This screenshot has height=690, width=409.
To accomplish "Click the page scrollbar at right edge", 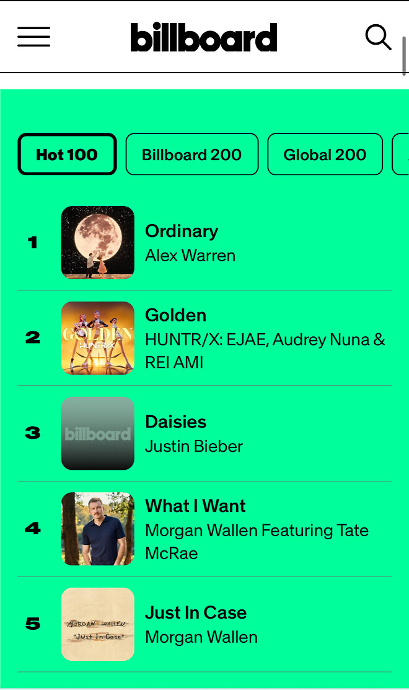I will click(404, 56).
